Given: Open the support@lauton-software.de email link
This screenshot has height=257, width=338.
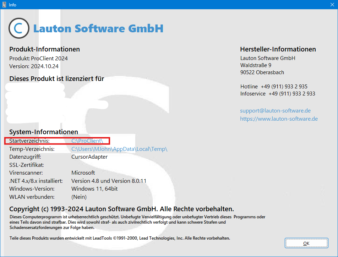Looking at the screenshot, I should 275,111.
